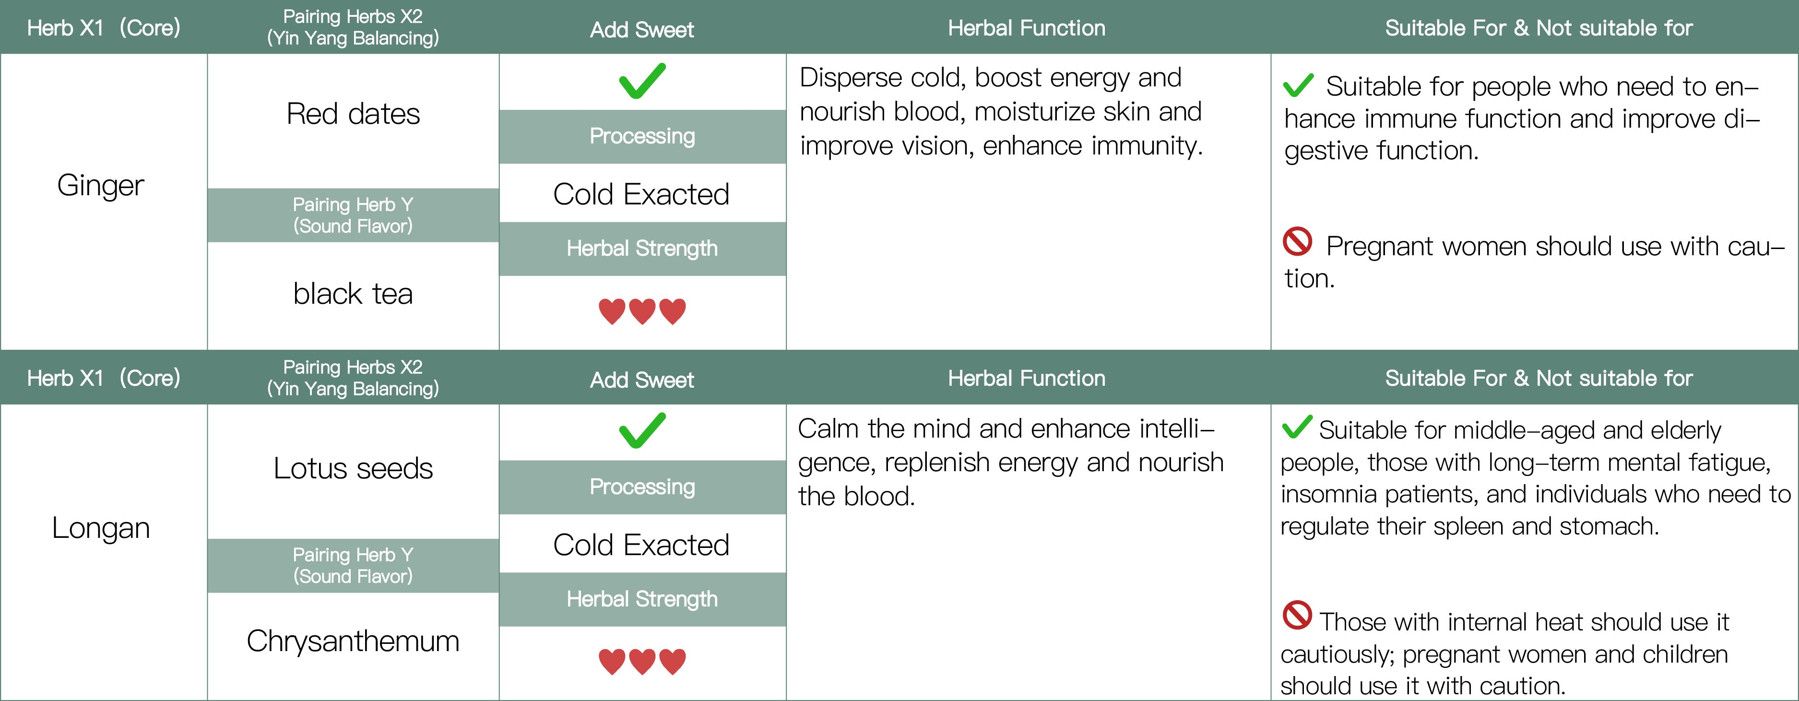Select the Ginger core herb cell

101,186
